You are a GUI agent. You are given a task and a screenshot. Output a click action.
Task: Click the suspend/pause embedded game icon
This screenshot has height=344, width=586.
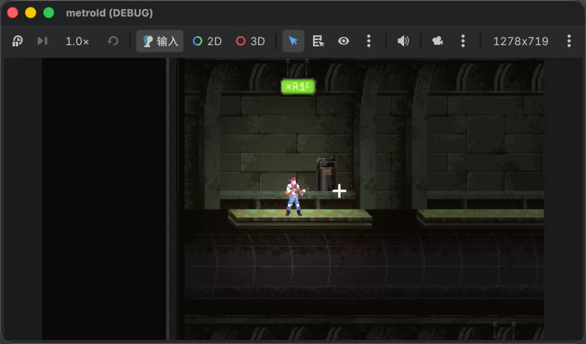[x=18, y=41]
